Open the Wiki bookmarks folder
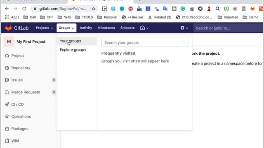Screen dimensions: 264x148 tap(64, 17)
